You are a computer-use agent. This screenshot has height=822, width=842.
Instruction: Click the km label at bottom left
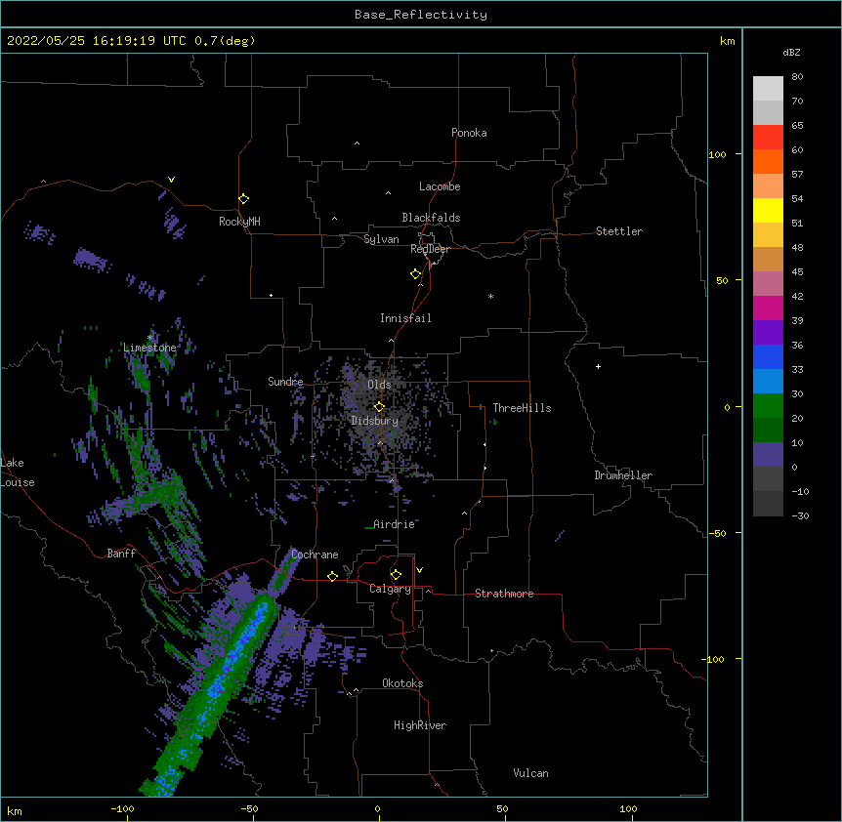click(x=15, y=810)
